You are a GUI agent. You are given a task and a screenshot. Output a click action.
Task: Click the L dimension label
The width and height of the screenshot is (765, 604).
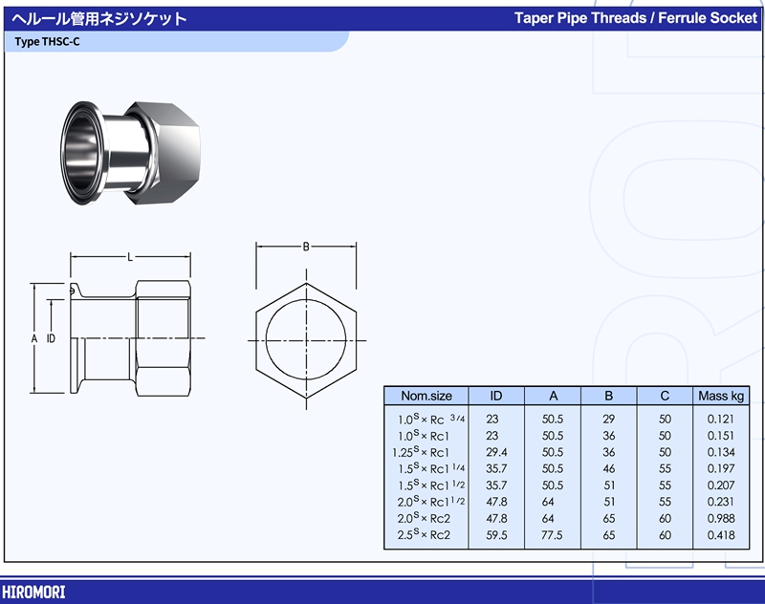click(x=130, y=257)
